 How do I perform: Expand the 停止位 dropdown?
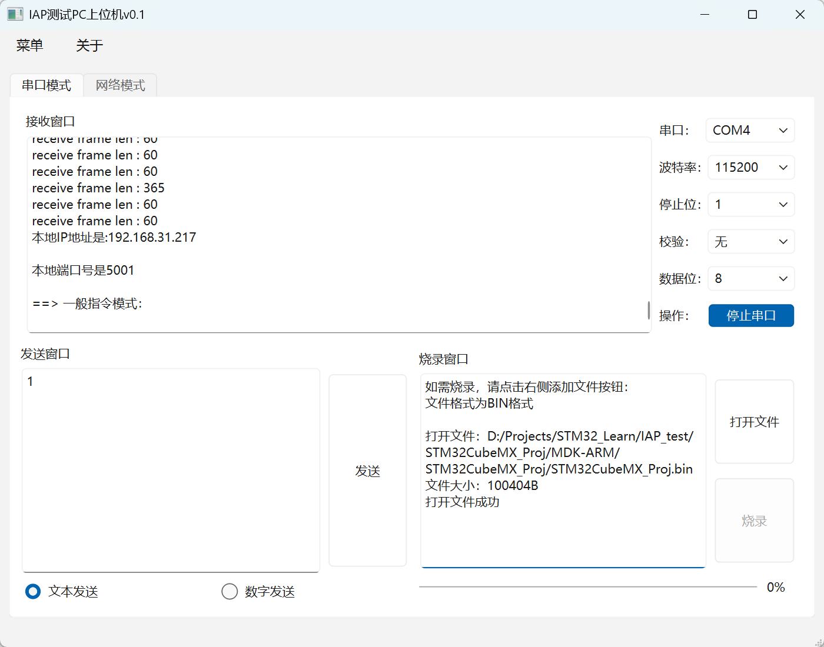[751, 205]
